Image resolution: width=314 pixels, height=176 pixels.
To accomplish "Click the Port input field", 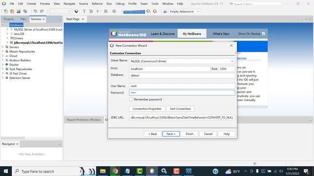I will 226,69.
